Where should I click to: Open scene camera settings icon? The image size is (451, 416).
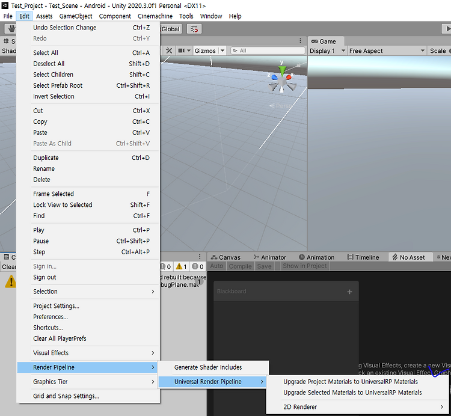(x=182, y=50)
